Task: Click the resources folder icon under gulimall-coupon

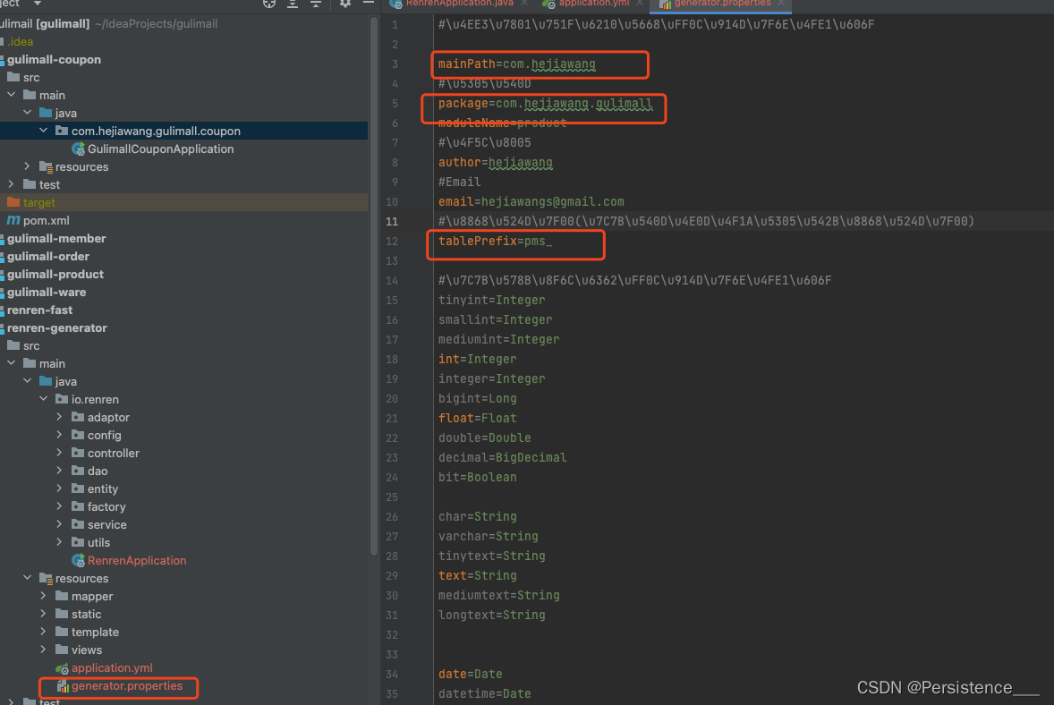Action: pyautogui.click(x=46, y=166)
